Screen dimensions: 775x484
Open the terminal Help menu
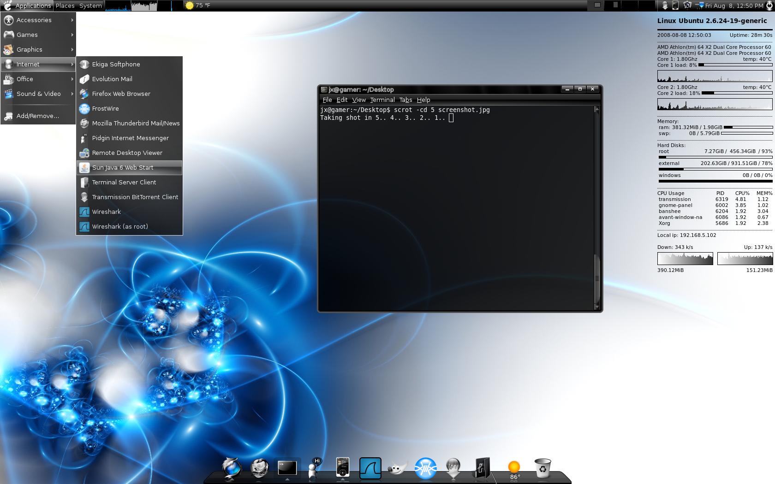[423, 100]
